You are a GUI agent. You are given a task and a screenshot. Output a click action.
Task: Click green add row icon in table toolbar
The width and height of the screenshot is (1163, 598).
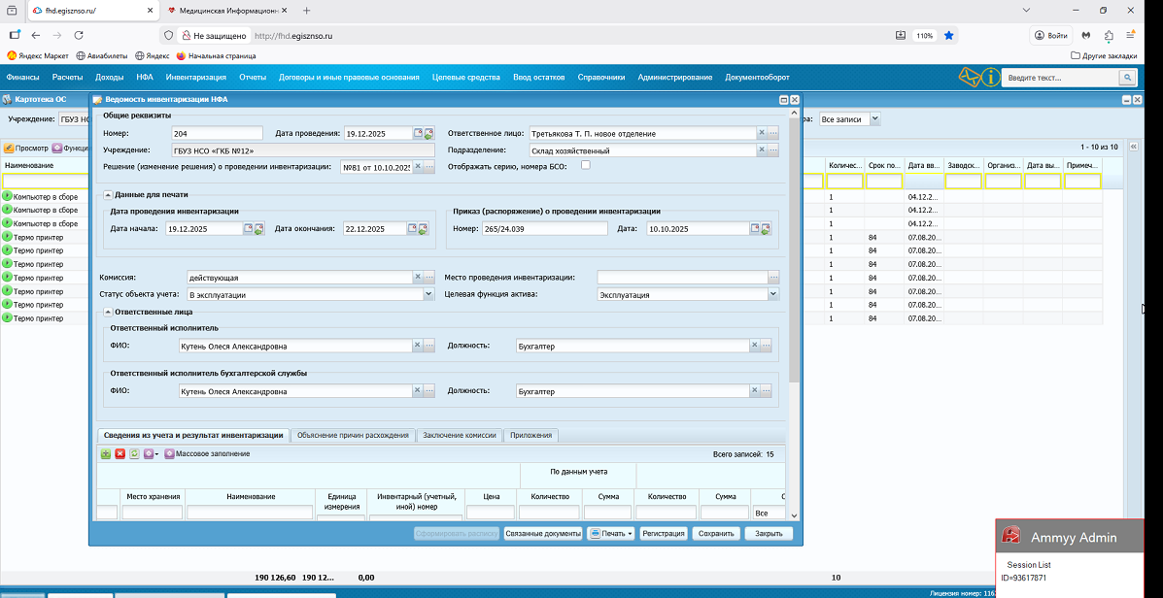coord(106,453)
